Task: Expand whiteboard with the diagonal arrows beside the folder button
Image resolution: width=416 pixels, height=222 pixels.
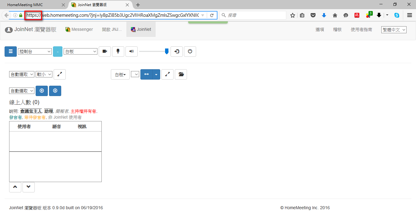Action: point(167,74)
